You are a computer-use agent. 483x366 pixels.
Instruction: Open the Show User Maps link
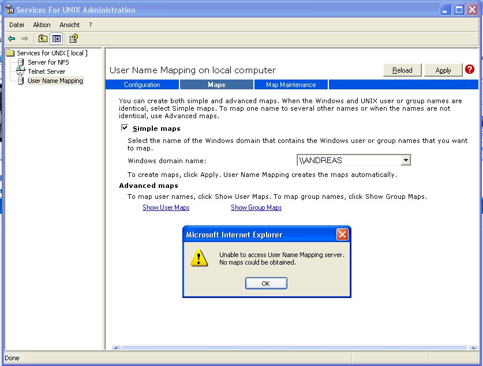click(x=166, y=207)
